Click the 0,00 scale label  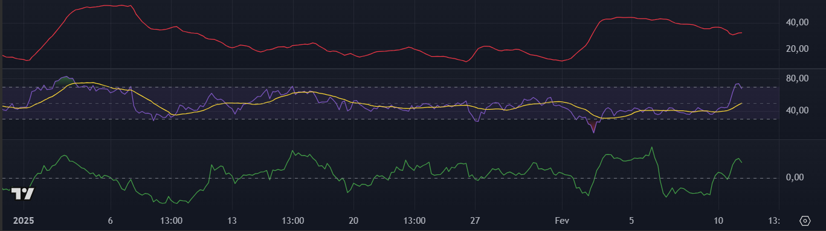click(x=795, y=177)
